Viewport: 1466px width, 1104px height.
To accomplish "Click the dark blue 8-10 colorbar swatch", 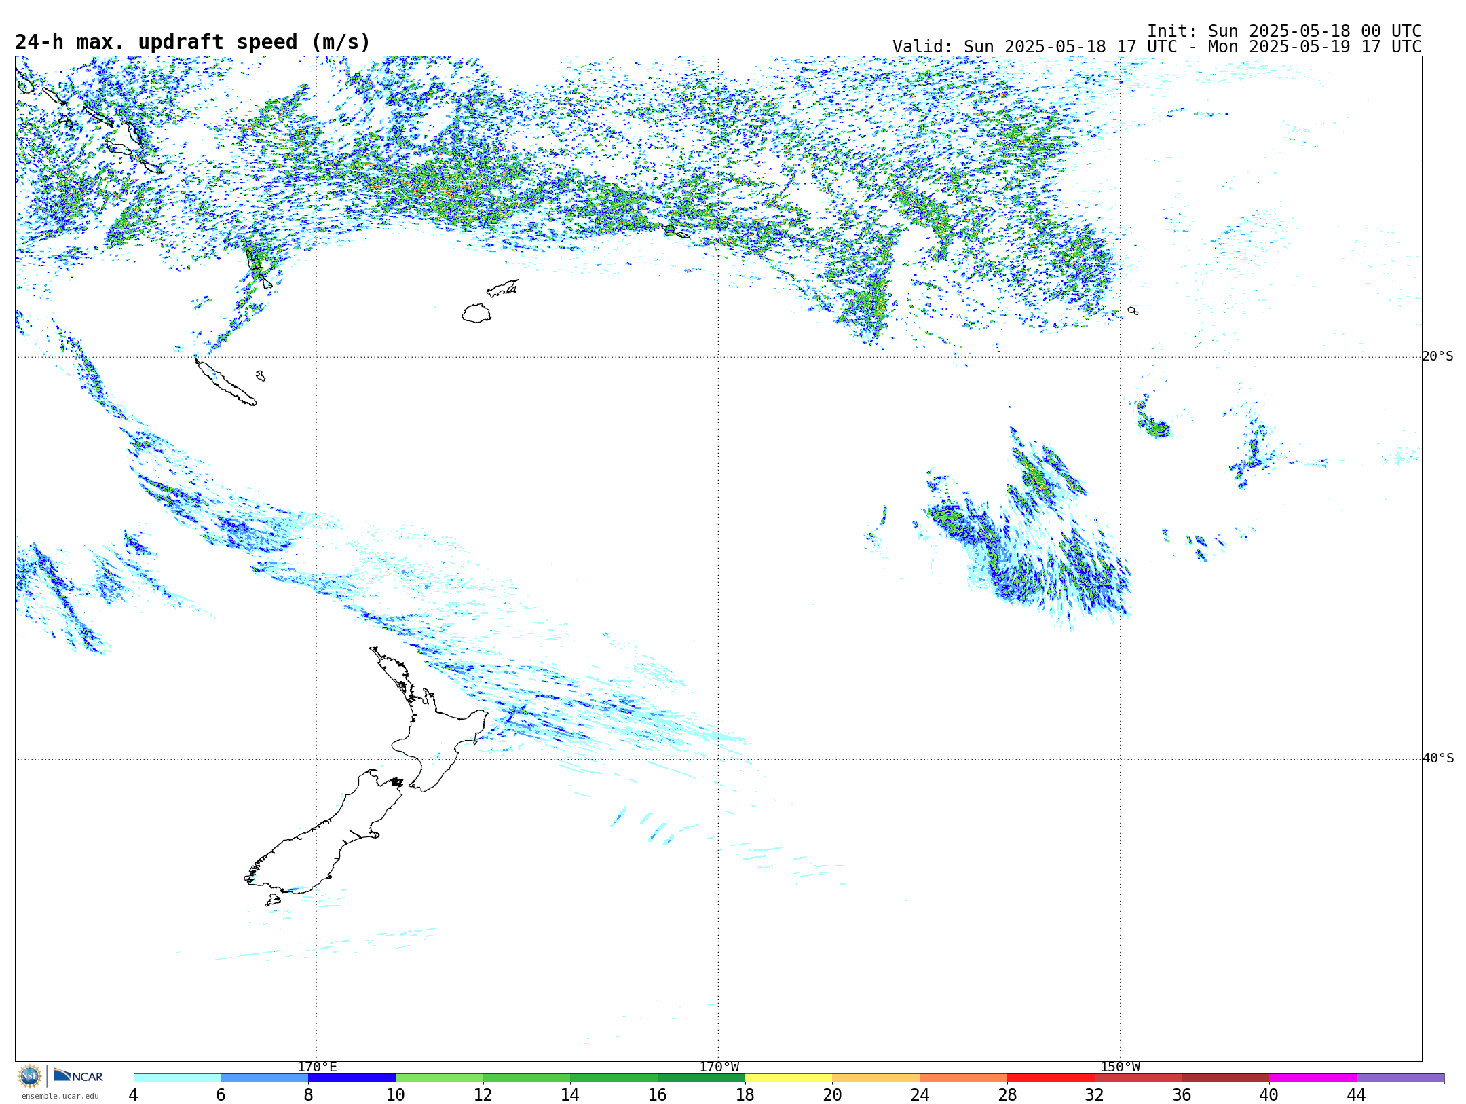I will tap(352, 1078).
